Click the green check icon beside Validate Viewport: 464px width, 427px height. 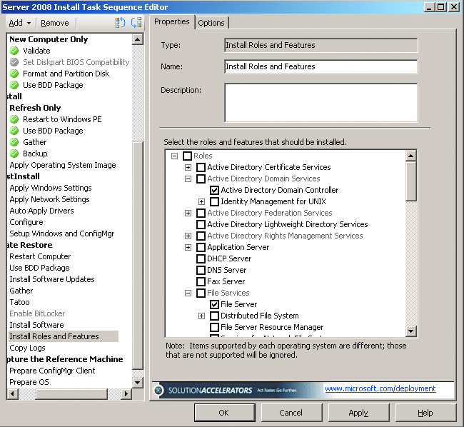[14, 51]
